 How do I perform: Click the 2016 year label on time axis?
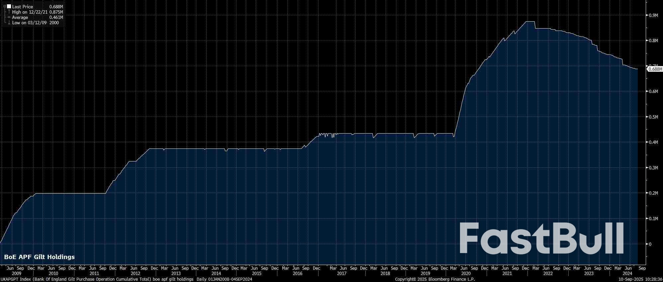click(297, 273)
